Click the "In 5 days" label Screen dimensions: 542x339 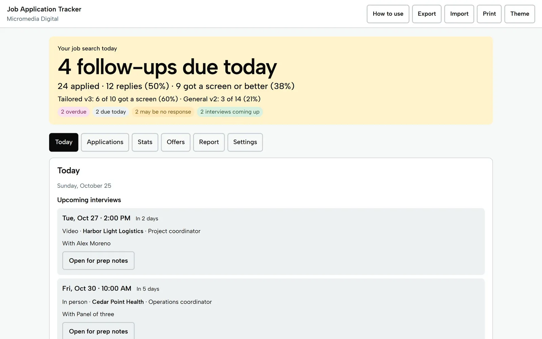pos(148,289)
